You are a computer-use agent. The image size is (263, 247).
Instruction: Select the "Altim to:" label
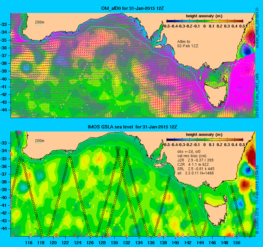[x=184, y=41]
